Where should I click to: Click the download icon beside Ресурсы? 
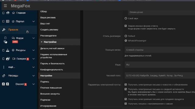pos(8,50)
